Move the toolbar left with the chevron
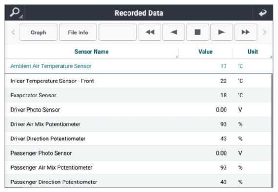Viewport: 278px width, 192px height. coord(13,32)
